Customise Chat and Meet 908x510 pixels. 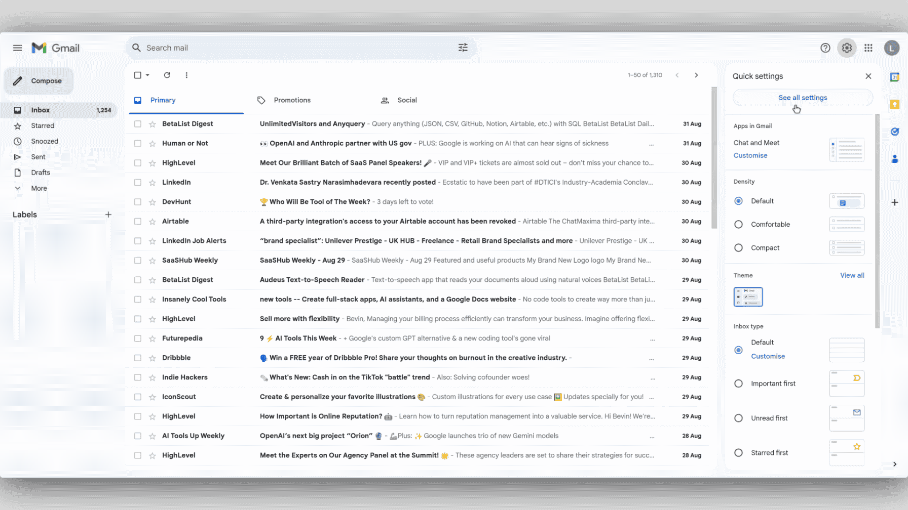pyautogui.click(x=750, y=155)
